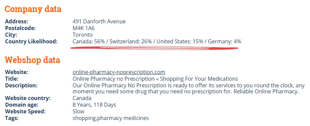The image size is (310, 126).
Task: Click the Online Pharmacy no Prescription title text
Action: [x=155, y=79]
